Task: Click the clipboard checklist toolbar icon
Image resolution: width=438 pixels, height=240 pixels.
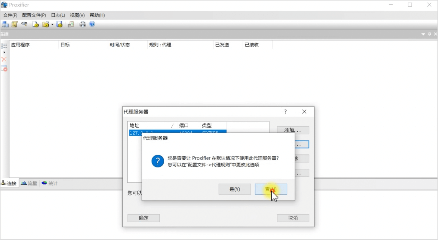Action: click(x=71, y=24)
